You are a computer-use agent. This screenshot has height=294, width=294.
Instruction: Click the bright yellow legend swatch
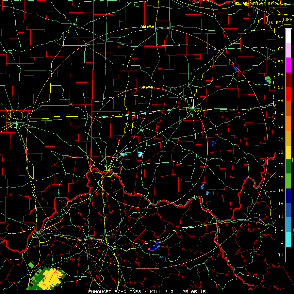[288, 152]
